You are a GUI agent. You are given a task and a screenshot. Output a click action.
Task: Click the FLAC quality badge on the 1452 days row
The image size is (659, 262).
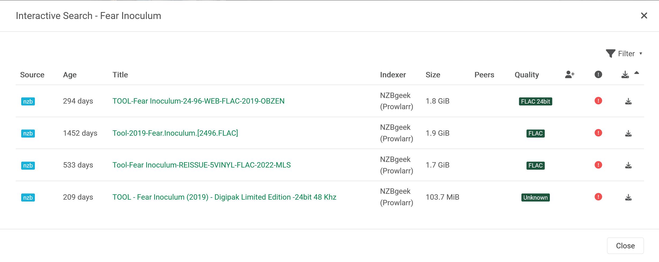pyautogui.click(x=535, y=133)
